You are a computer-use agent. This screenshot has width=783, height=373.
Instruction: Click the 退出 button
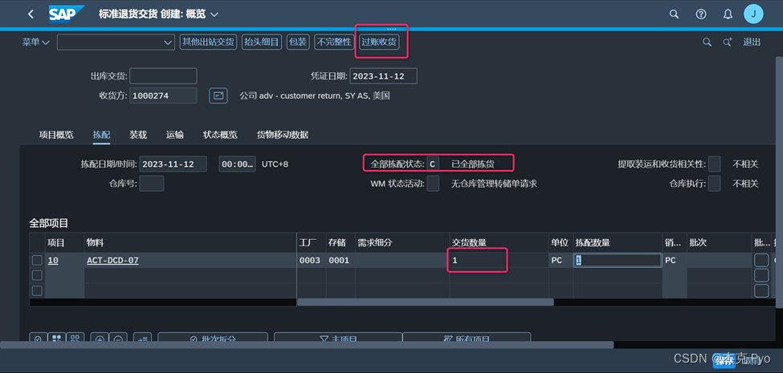pyautogui.click(x=752, y=43)
